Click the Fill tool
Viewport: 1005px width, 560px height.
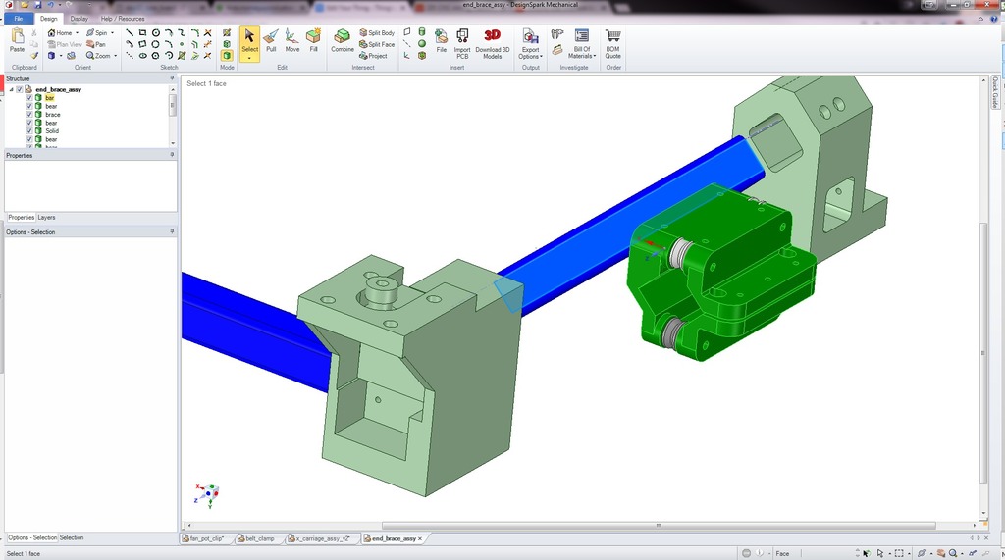coord(313,40)
